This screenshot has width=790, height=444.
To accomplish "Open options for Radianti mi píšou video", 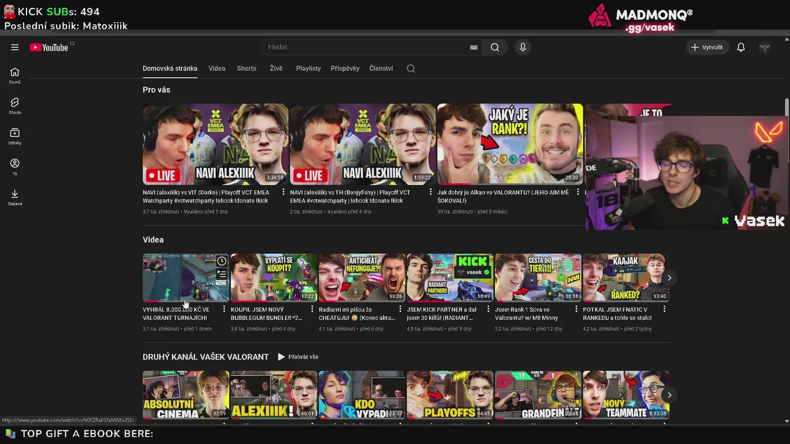I will tap(400, 310).
